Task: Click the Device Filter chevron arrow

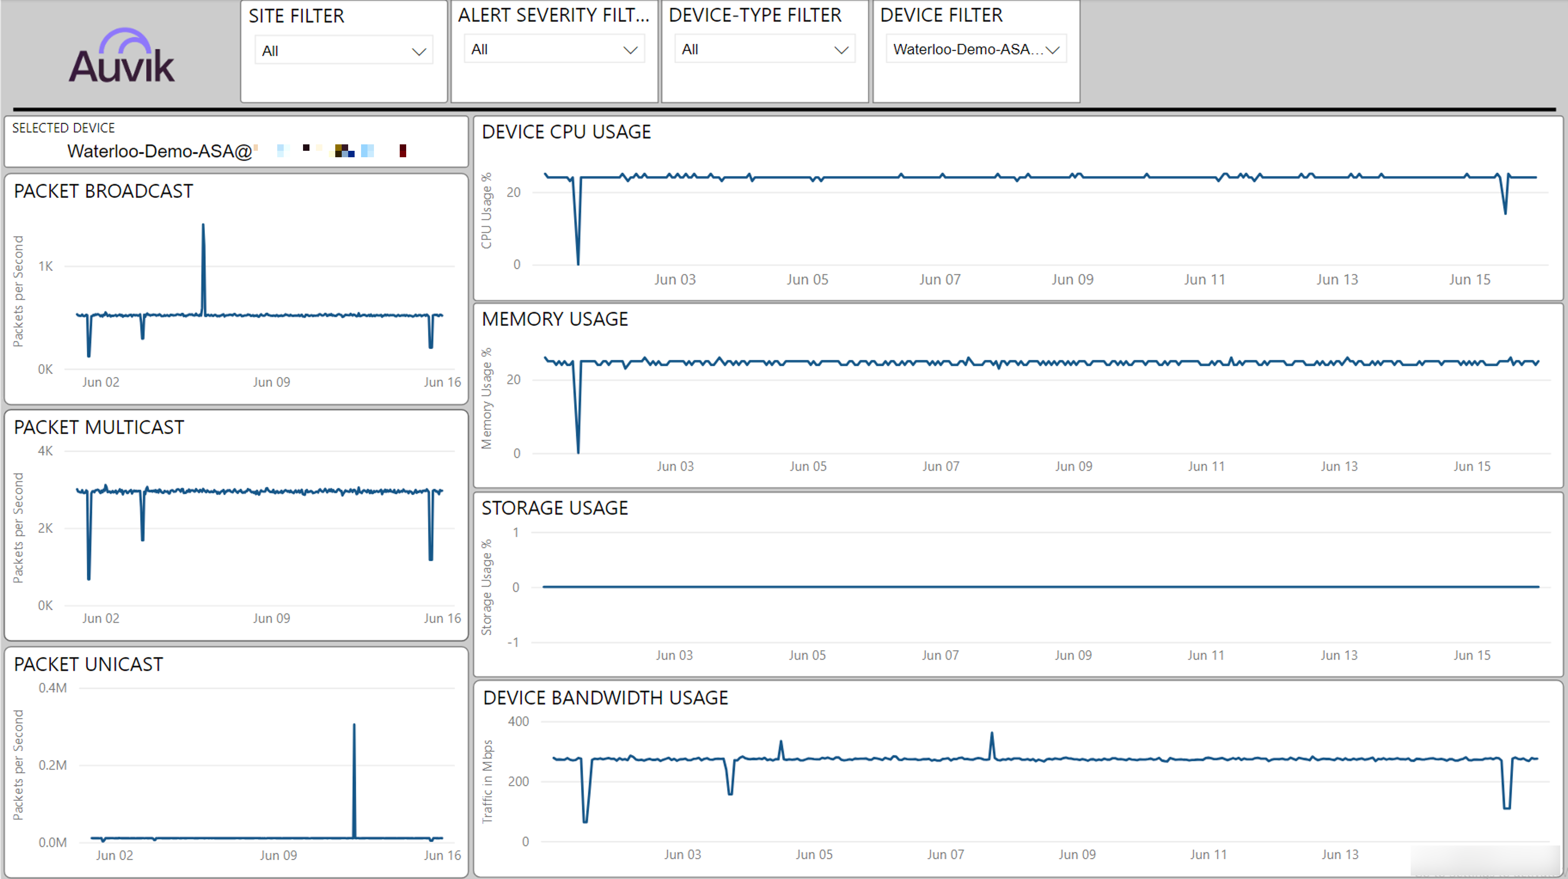Action: pos(1053,50)
